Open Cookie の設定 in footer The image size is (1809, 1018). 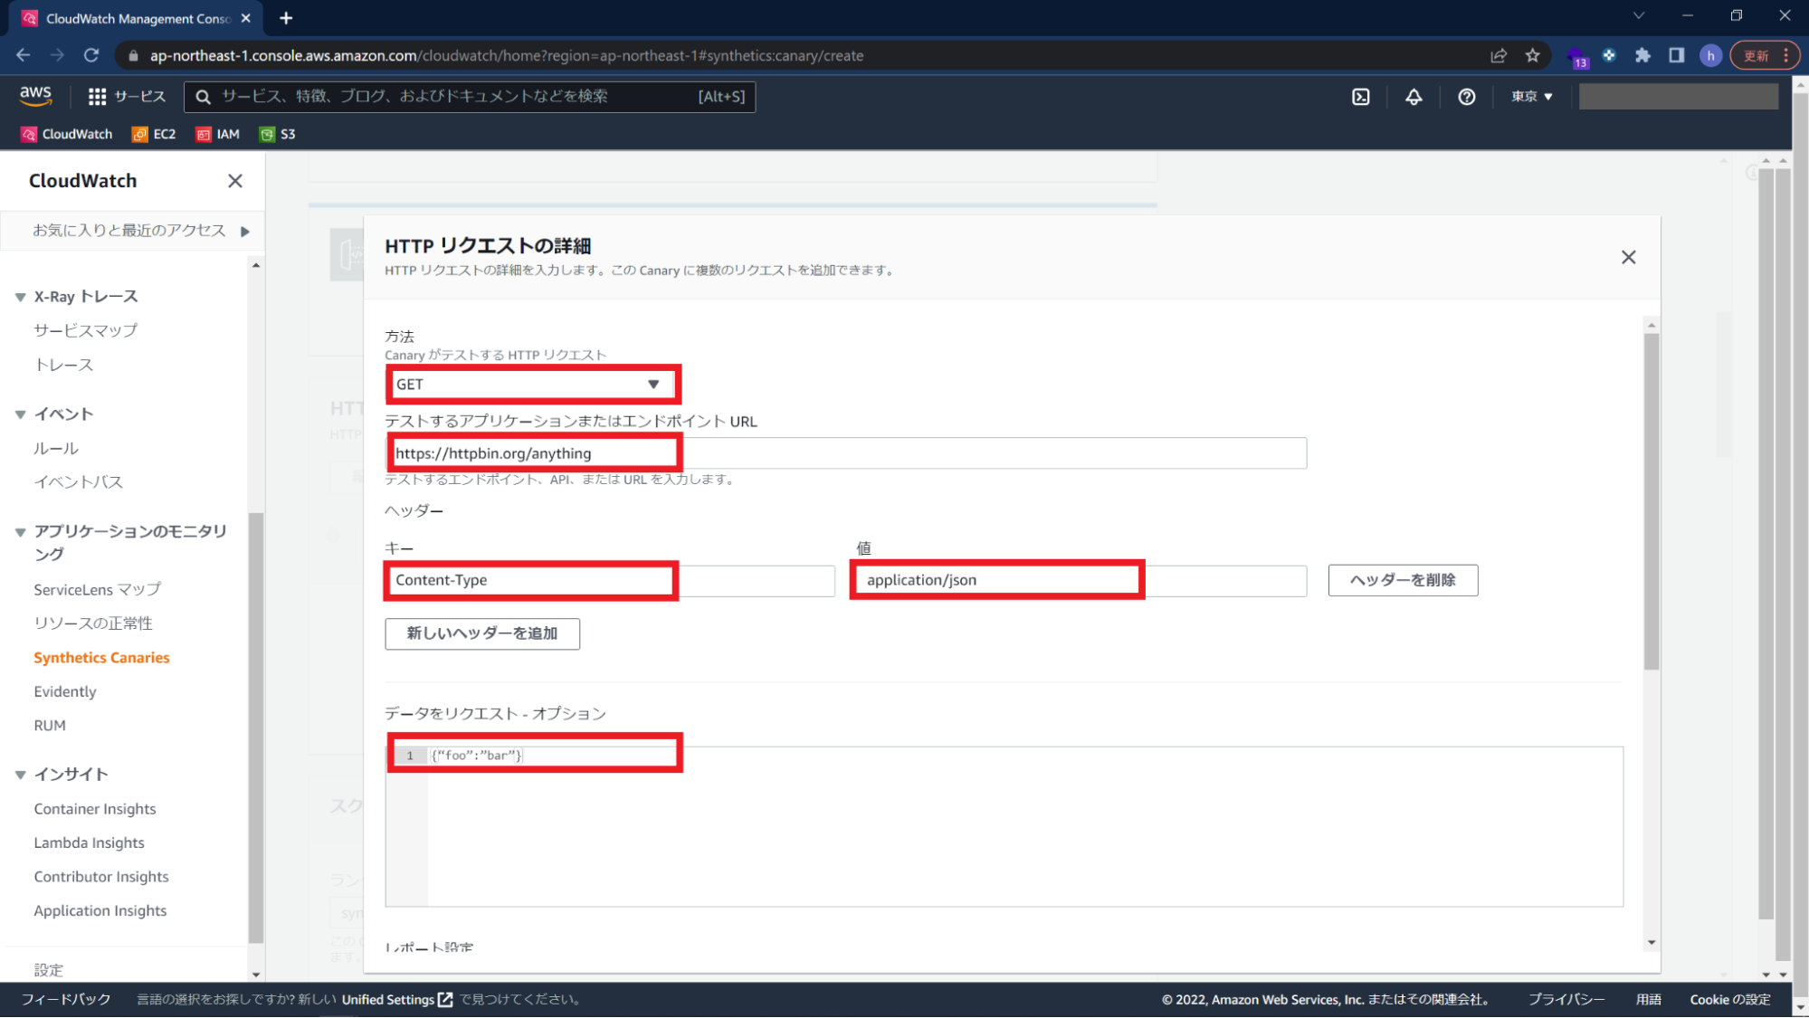tap(1730, 1000)
